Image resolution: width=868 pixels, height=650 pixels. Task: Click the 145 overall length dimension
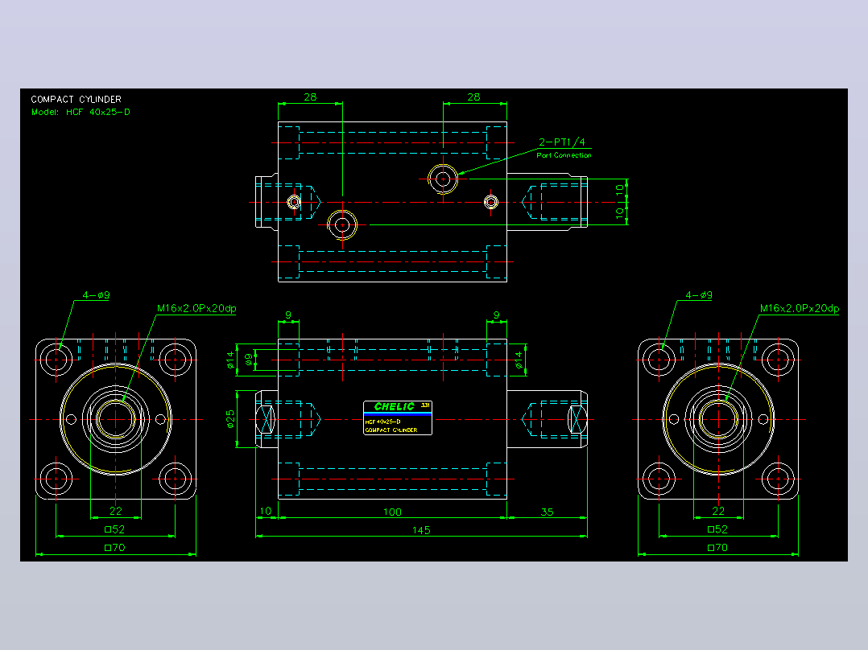[420, 530]
